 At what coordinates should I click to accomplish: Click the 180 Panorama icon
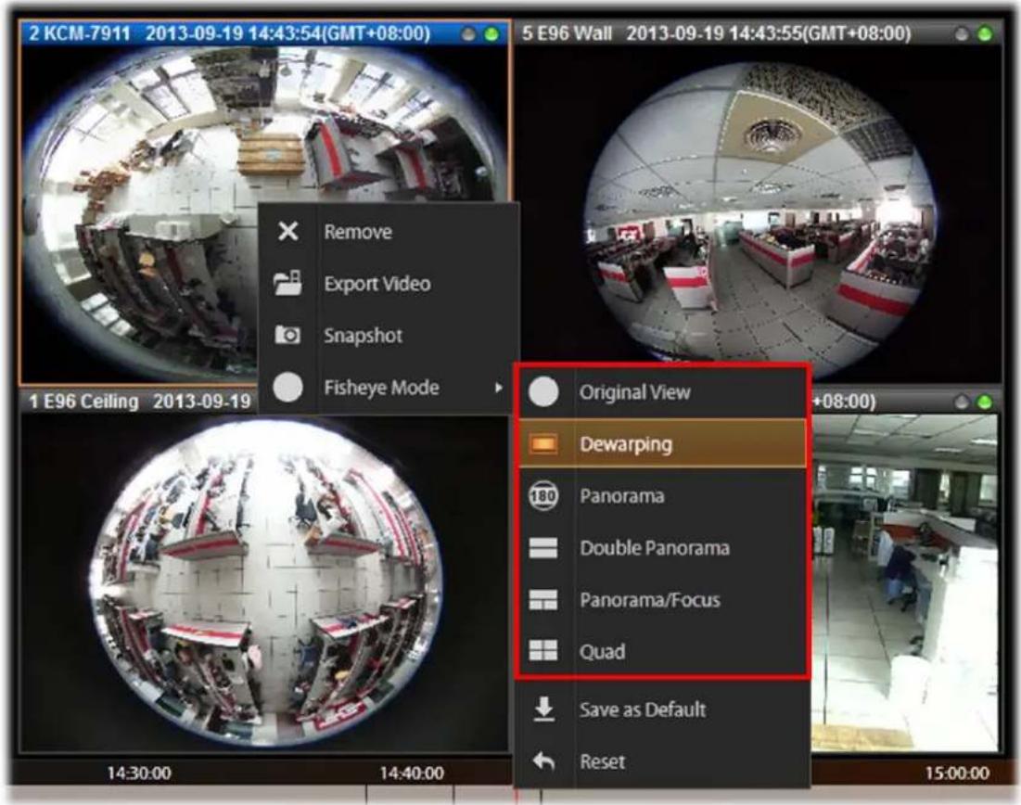pyautogui.click(x=543, y=495)
